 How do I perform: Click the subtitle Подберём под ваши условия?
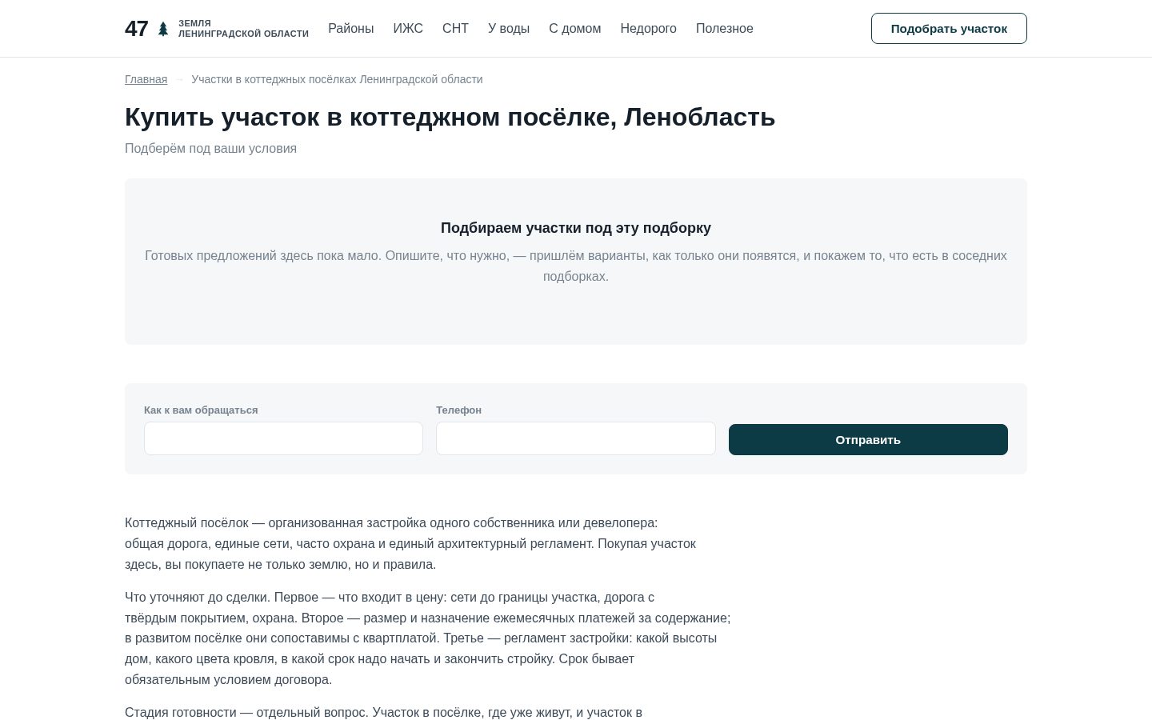pyautogui.click(x=210, y=148)
